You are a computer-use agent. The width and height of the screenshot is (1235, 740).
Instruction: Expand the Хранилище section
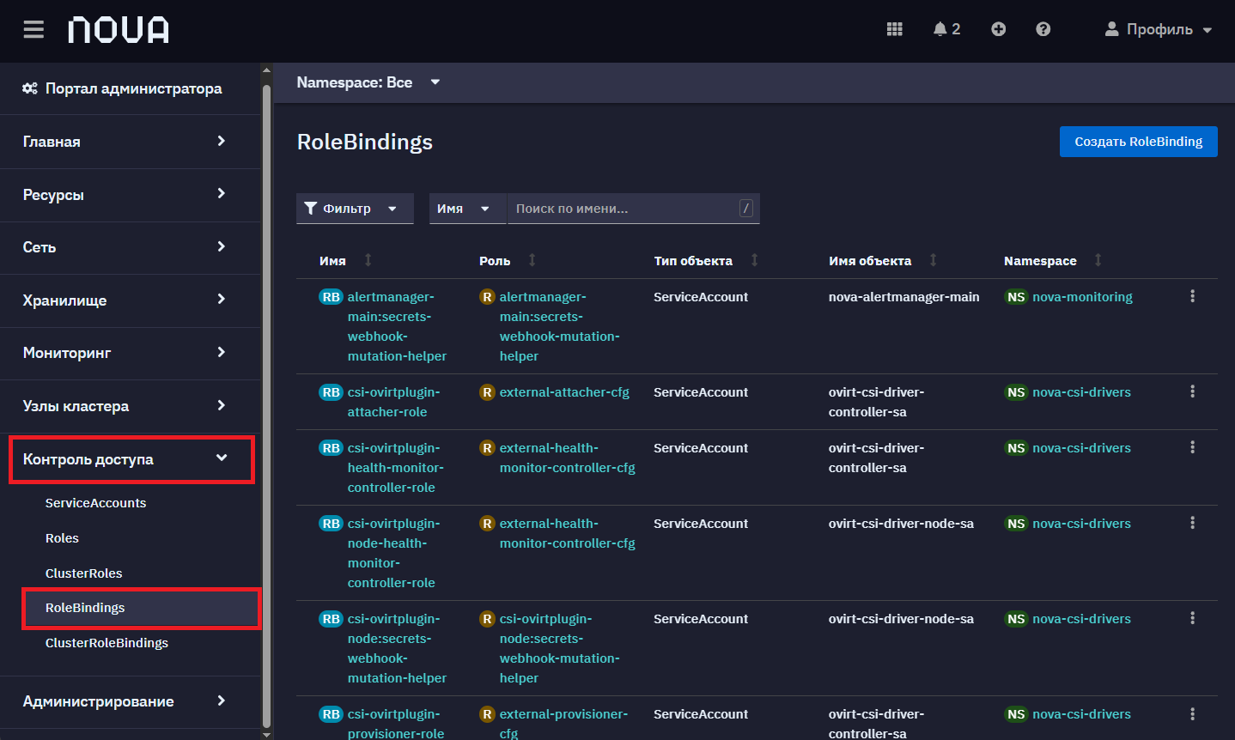coord(131,300)
